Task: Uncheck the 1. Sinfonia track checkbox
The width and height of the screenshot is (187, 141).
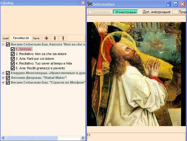Action: 13,49
